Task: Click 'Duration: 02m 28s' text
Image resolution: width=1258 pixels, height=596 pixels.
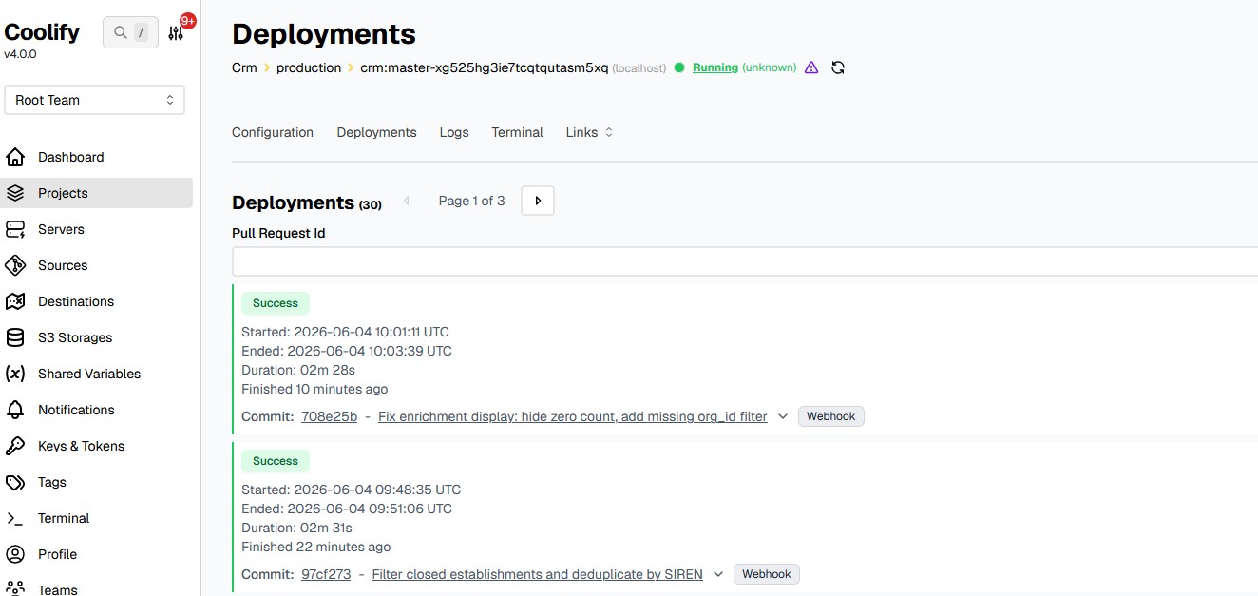Action: 298,370
